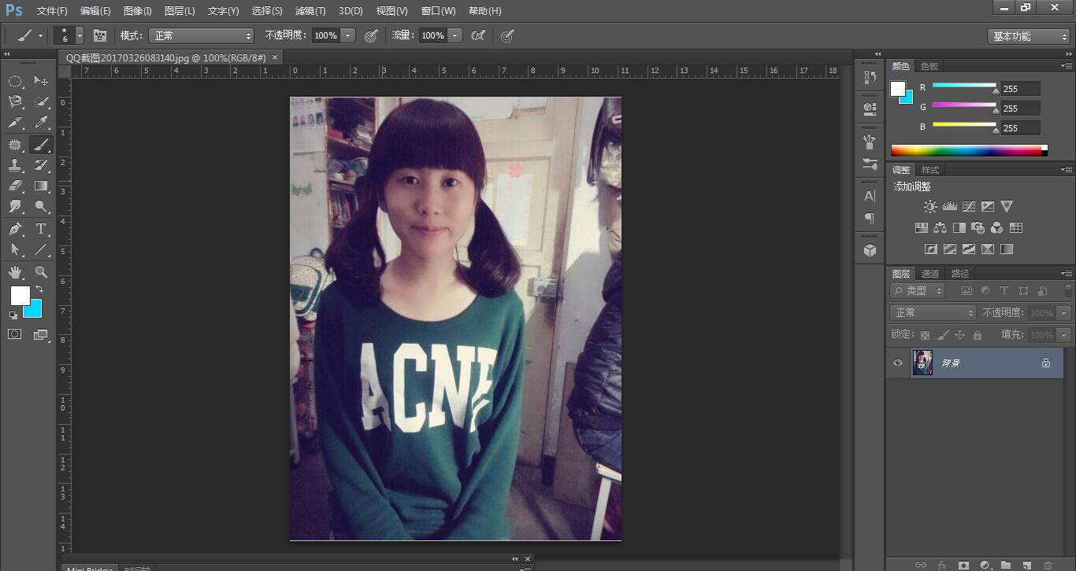Activate the Hand tool
This screenshot has height=571, width=1076.
click(x=15, y=272)
